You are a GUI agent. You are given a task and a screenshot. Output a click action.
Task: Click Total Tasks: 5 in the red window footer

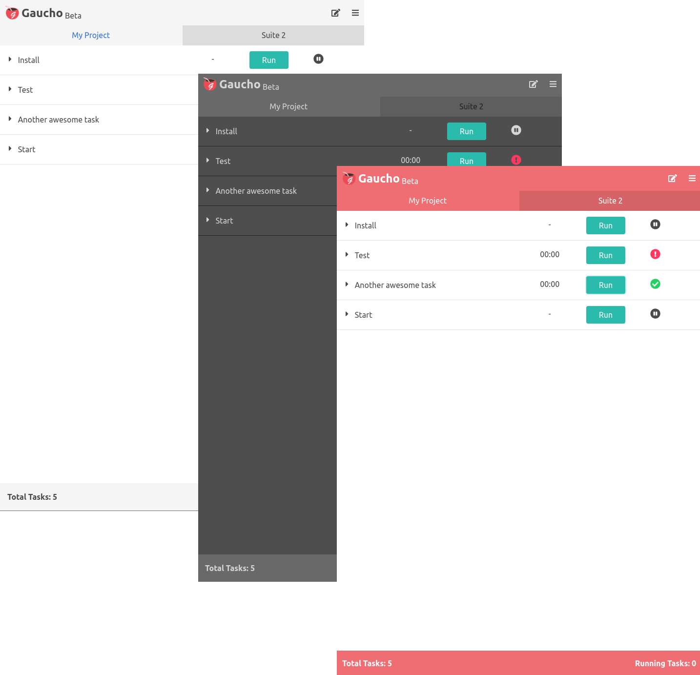[x=367, y=663]
